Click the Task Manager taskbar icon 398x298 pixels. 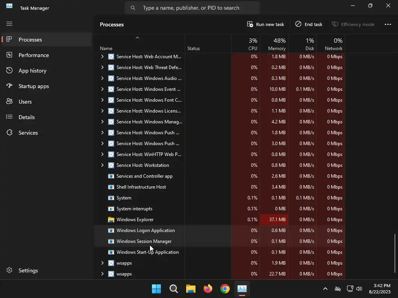click(242, 289)
